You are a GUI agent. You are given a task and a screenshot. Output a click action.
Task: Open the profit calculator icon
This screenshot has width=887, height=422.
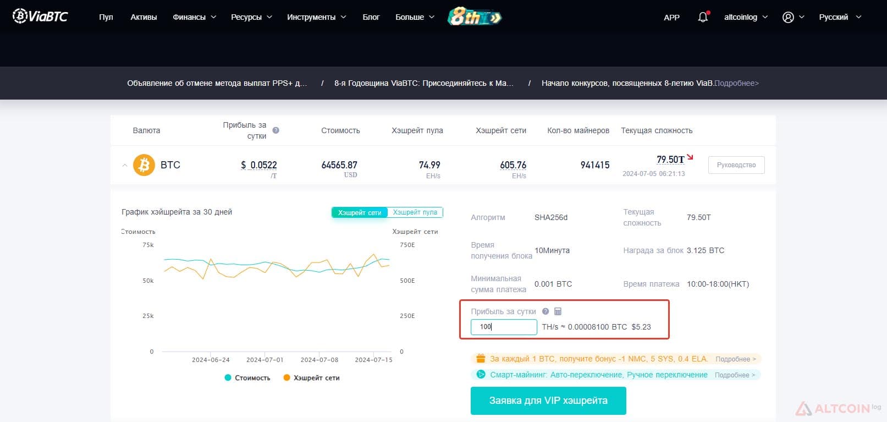558,311
